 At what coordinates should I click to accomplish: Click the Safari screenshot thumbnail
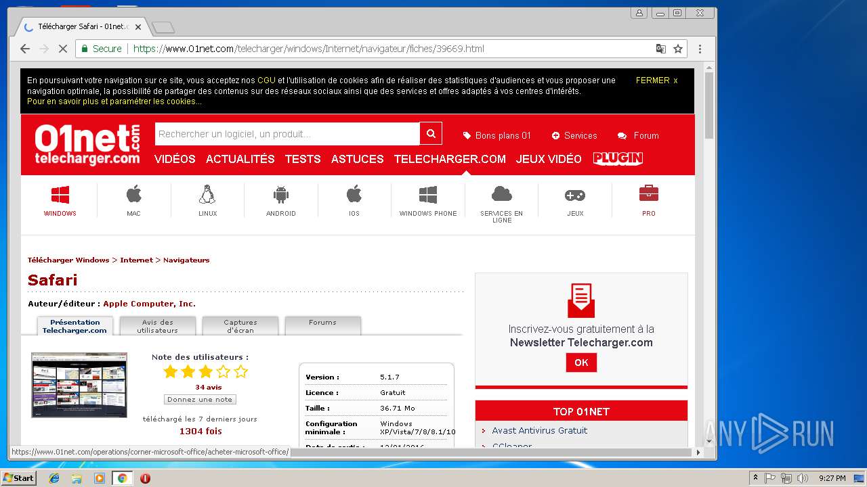click(x=79, y=385)
